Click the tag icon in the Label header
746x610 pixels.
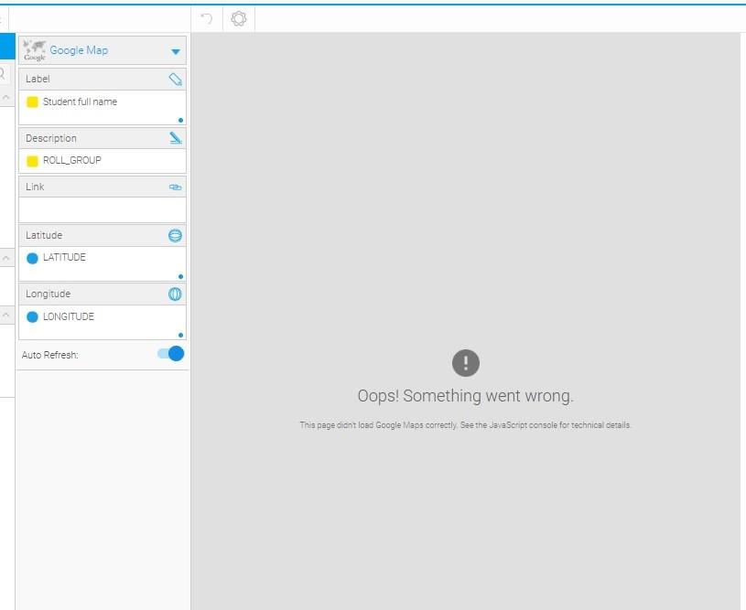[176, 79]
